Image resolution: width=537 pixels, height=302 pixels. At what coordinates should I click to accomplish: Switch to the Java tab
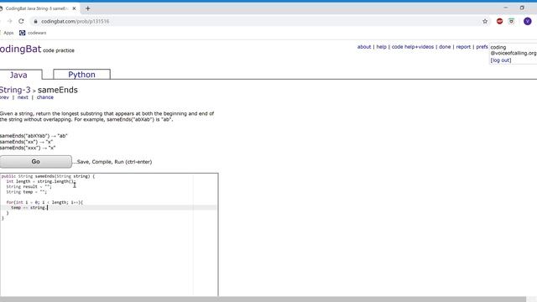pos(18,75)
